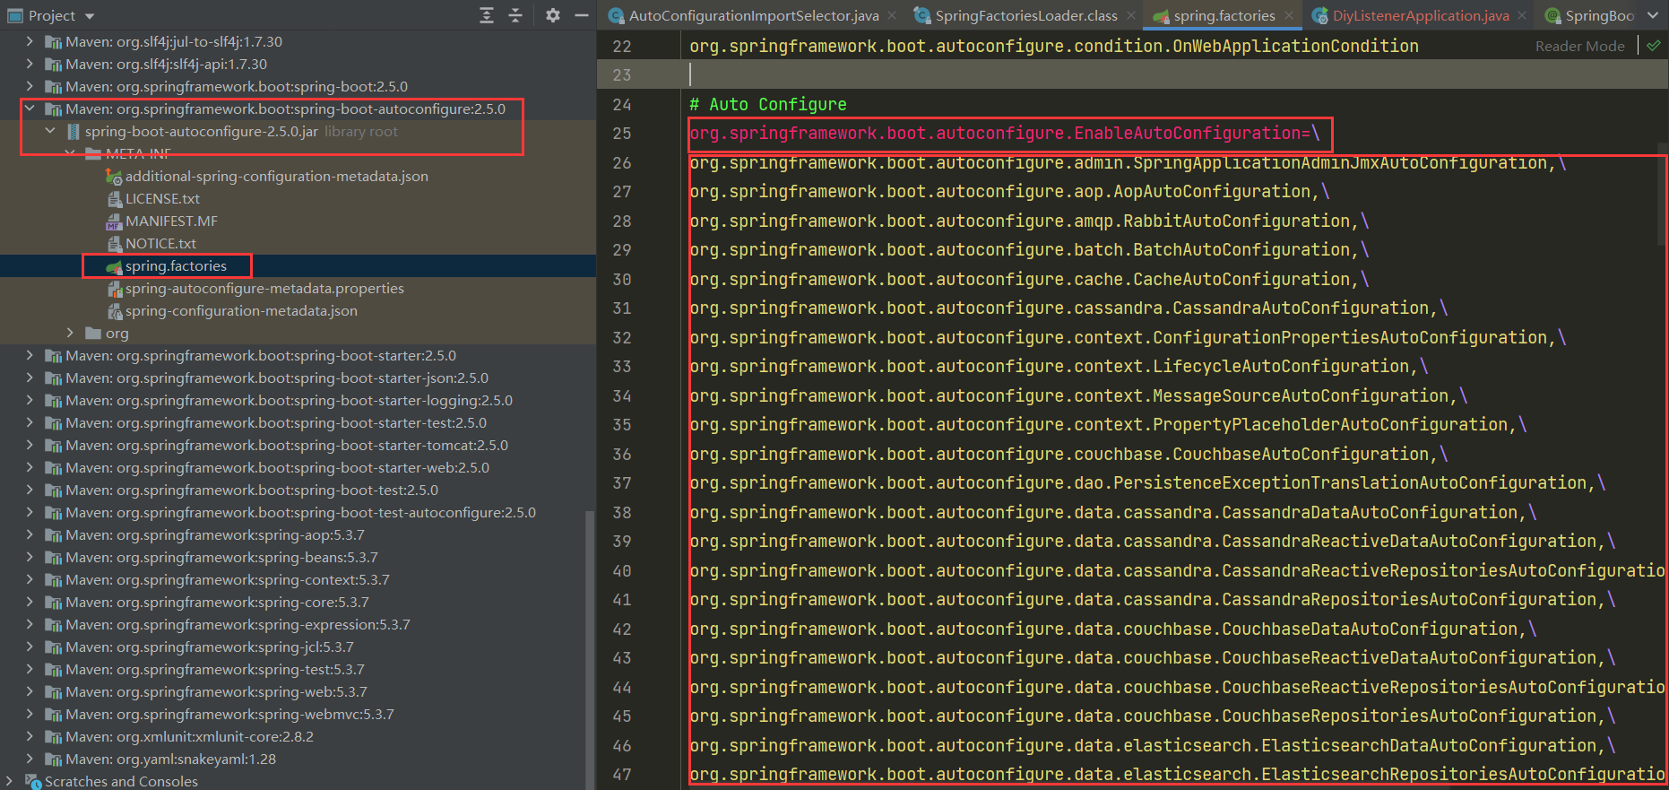
Task: Click the org folder icon
Action: pyautogui.click(x=93, y=333)
